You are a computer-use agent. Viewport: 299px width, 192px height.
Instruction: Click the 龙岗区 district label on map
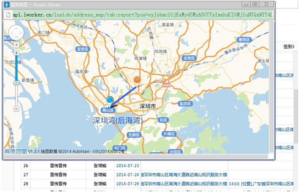click(x=189, y=58)
